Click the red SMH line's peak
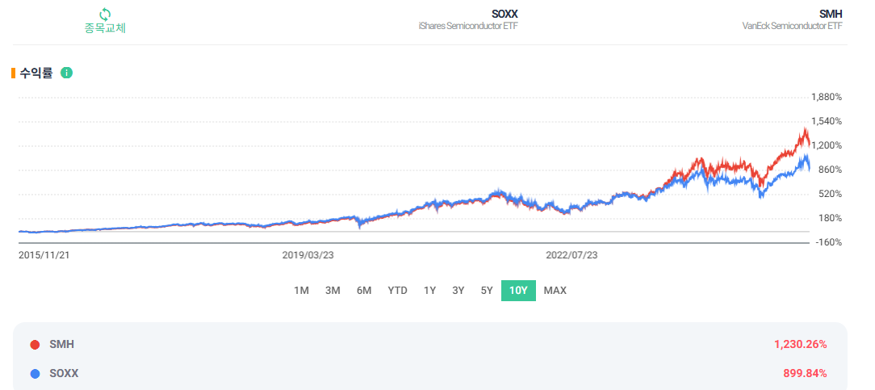The width and height of the screenshot is (875, 390). point(805,129)
